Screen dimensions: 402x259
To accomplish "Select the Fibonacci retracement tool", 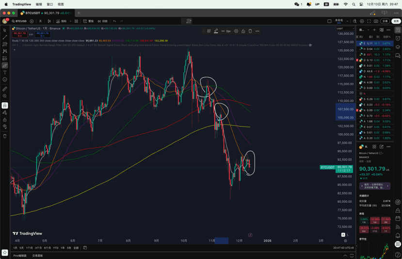I will (x=5, y=44).
